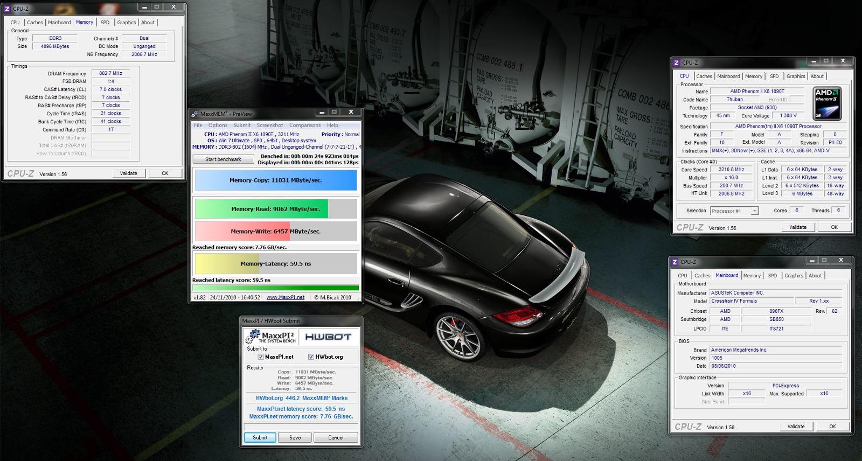Click the Core Speed 3210.8 MHz field
This screenshot has height=461, width=862.
click(x=731, y=169)
